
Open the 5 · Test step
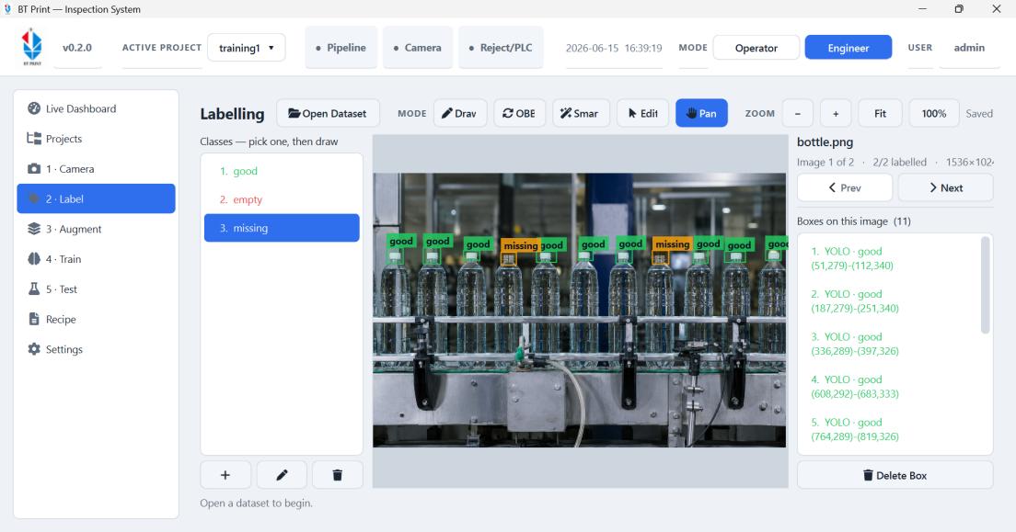pyautogui.click(x=96, y=289)
